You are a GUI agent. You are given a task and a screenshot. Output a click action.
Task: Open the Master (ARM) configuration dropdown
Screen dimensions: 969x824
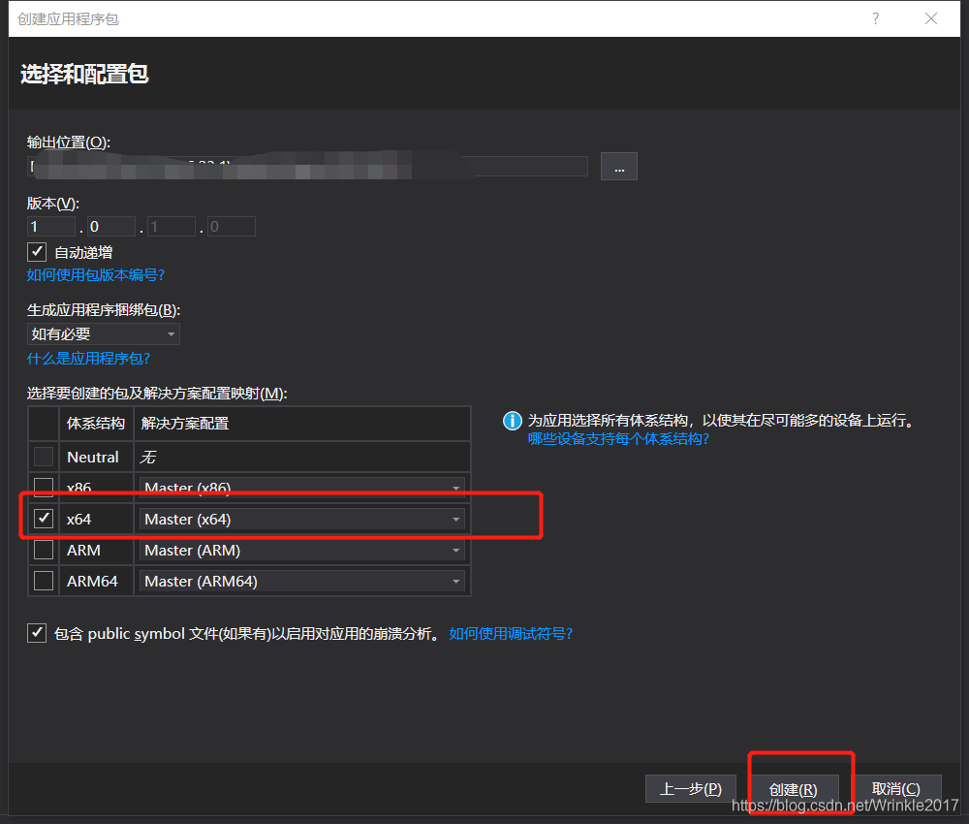(301, 551)
